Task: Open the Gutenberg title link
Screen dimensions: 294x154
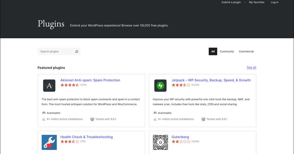Action: point(180,137)
